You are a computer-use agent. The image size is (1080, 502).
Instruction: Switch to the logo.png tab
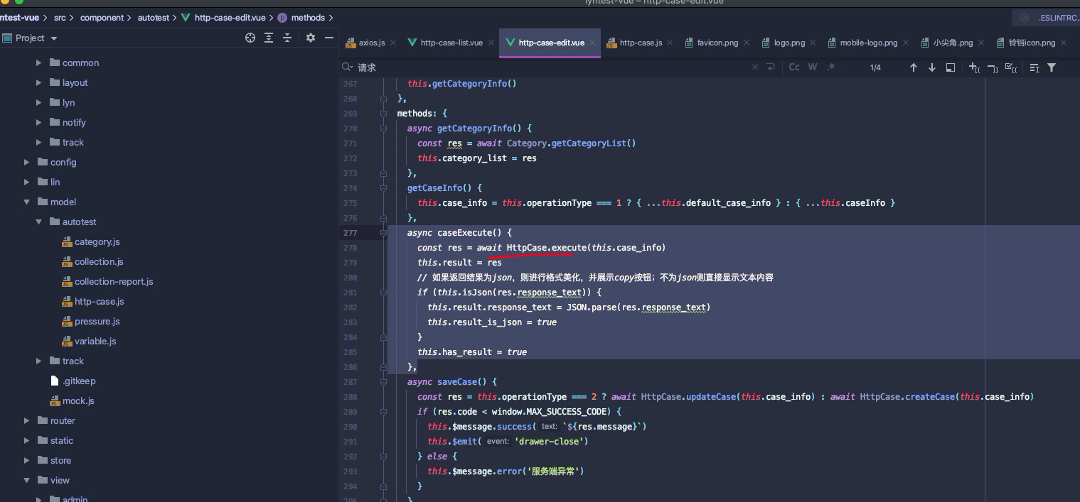789,43
